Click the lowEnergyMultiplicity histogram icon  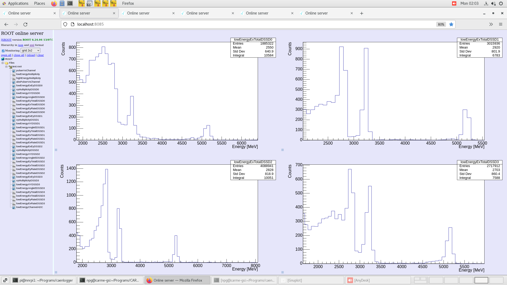click(14, 74)
